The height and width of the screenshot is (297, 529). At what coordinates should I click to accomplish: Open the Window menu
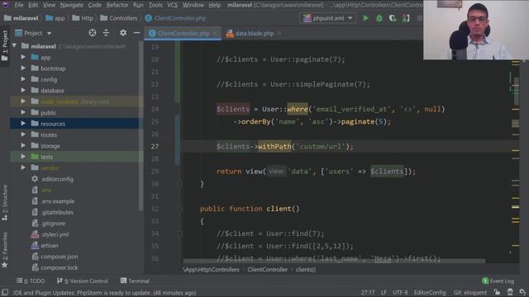[193, 5]
